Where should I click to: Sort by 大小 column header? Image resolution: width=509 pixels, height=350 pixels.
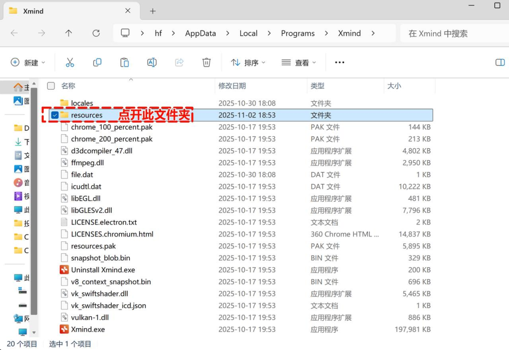tap(394, 86)
